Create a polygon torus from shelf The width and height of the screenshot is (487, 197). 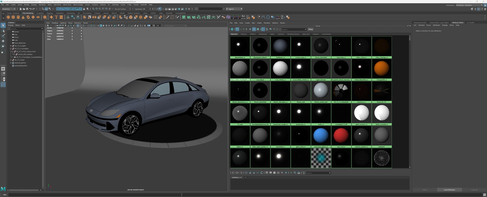click(x=28, y=17)
